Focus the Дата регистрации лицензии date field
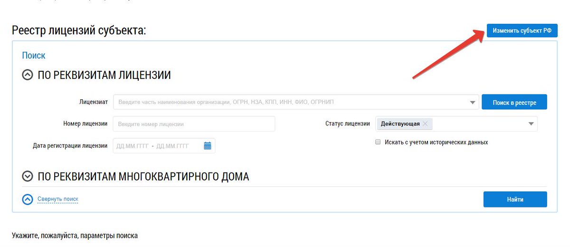The width and height of the screenshot is (570, 247). pyautogui.click(x=164, y=146)
